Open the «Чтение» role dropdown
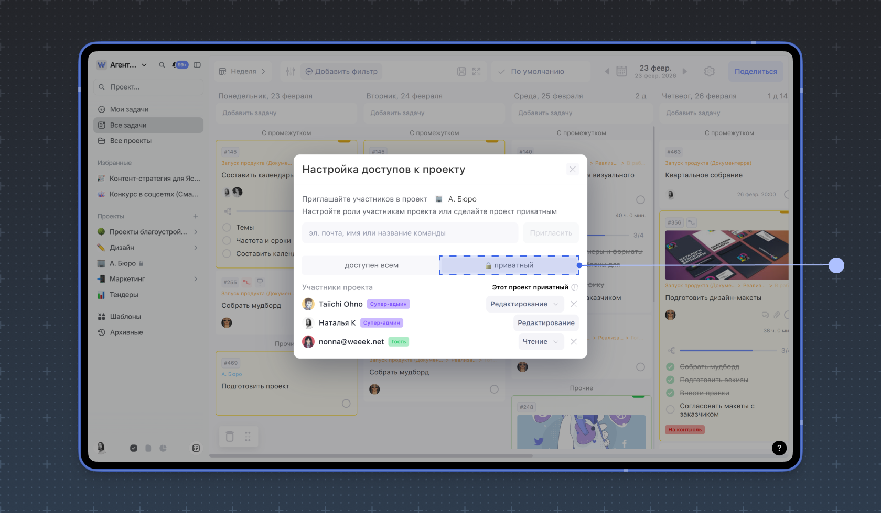881x513 pixels. pyautogui.click(x=541, y=342)
